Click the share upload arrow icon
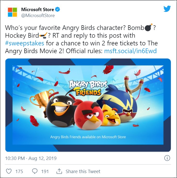The width and height of the screenshot is (177, 178). 59,171
